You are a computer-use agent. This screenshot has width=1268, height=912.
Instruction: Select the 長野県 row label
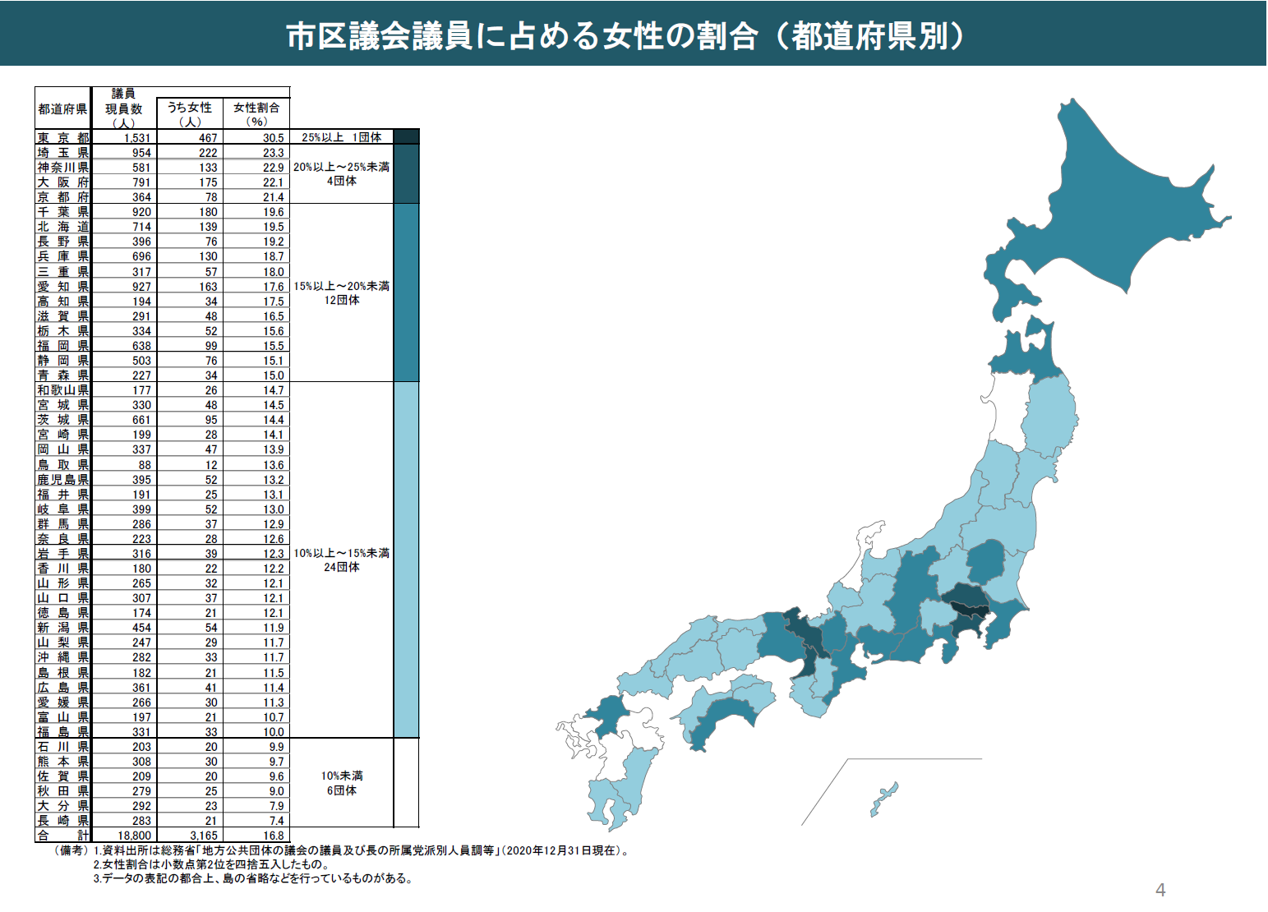62,242
